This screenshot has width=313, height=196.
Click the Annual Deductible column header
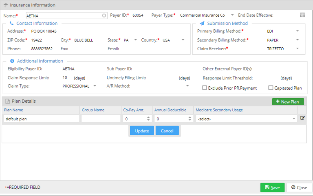170,110
